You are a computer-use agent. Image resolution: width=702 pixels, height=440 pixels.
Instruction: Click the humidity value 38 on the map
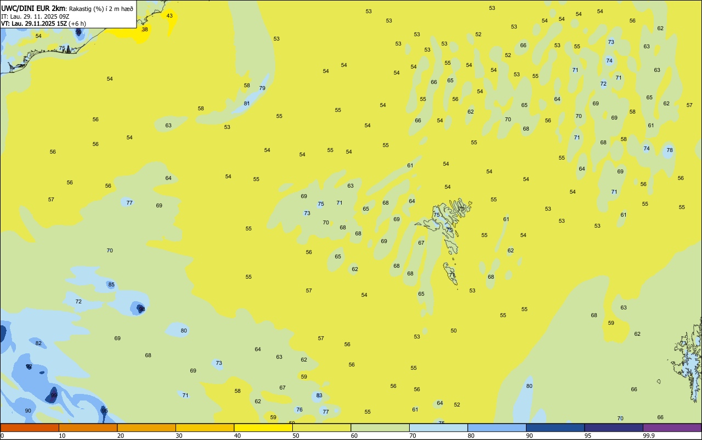point(145,30)
